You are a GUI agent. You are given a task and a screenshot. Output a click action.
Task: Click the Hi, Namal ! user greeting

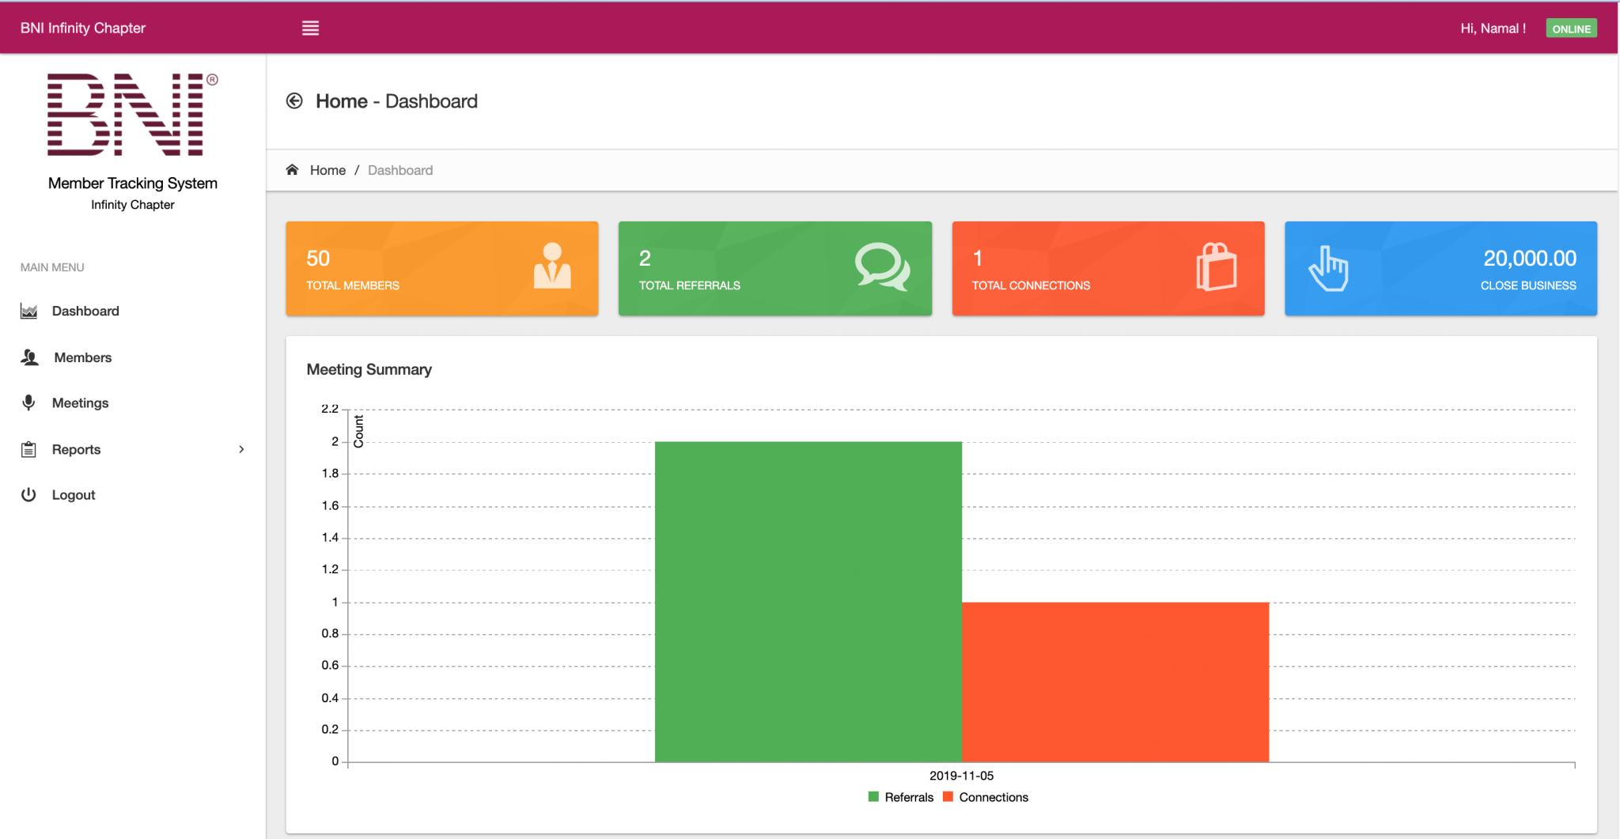[1493, 28]
